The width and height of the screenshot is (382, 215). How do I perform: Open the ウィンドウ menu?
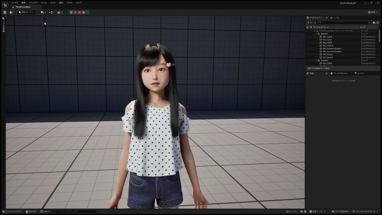33,3
